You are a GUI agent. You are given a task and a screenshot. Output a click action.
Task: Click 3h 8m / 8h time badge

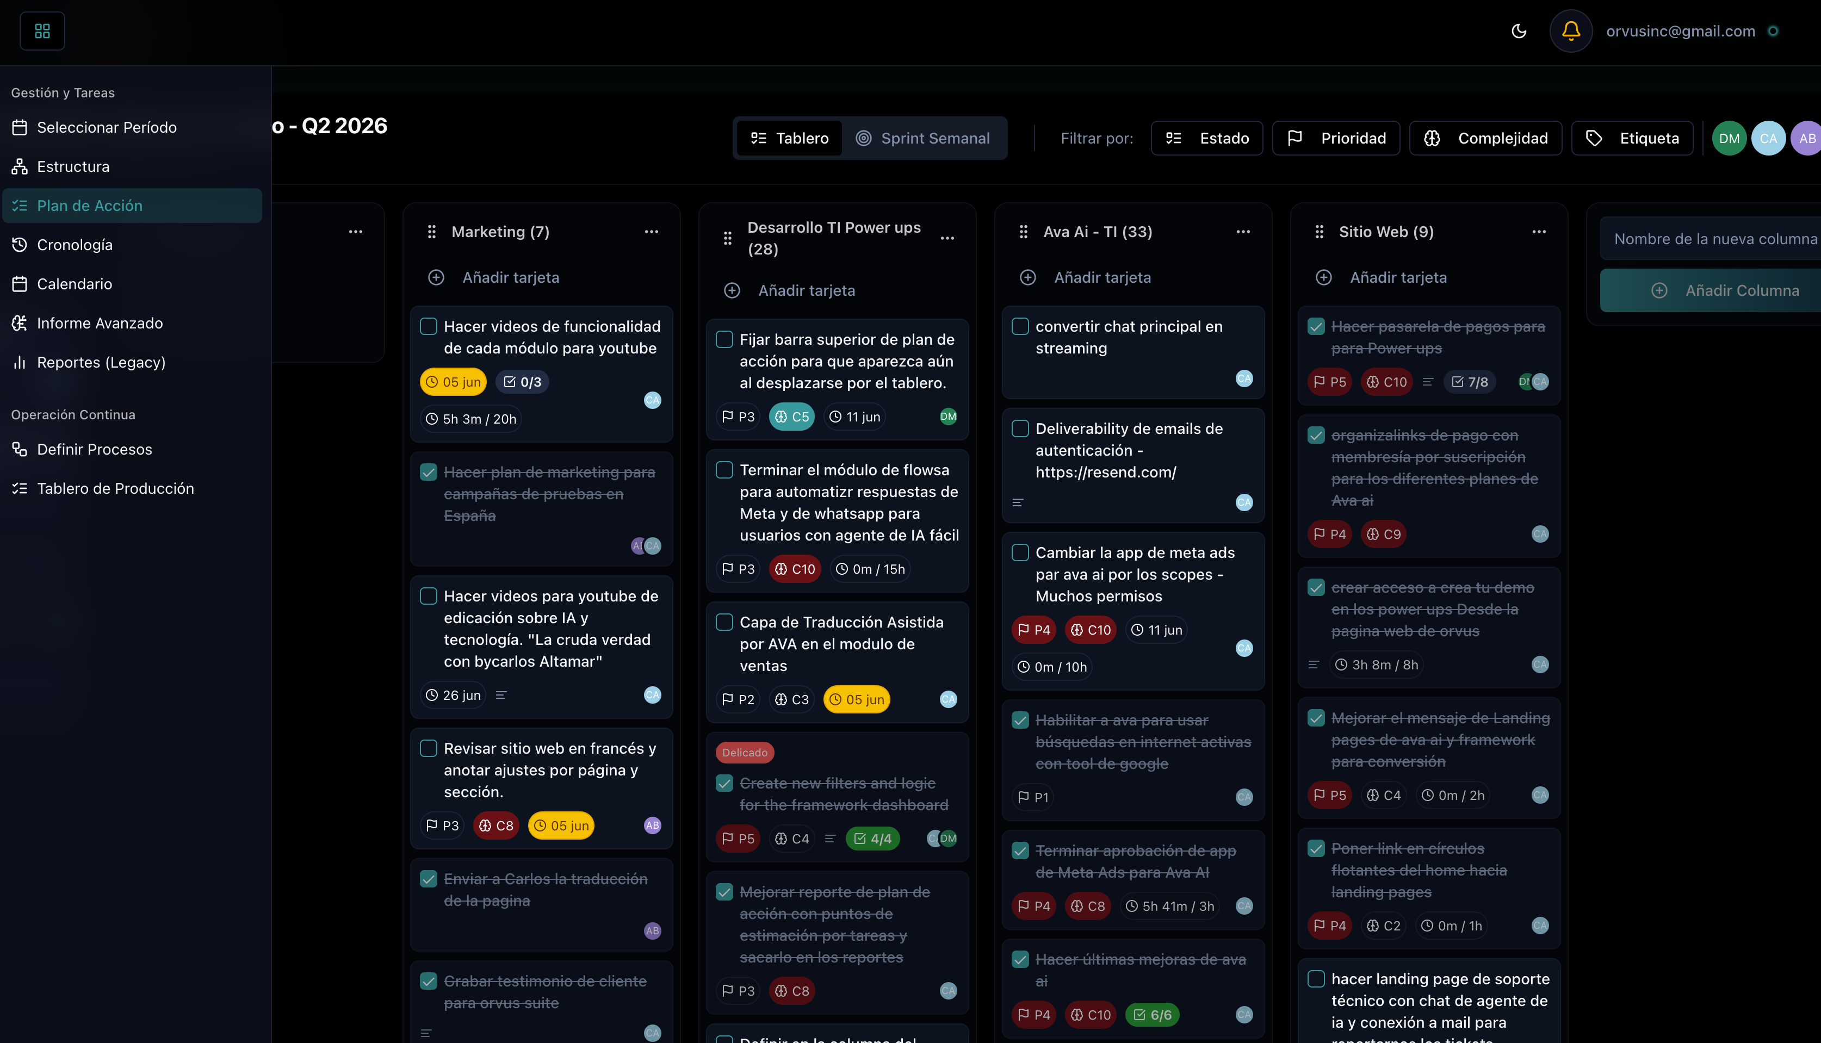point(1376,665)
